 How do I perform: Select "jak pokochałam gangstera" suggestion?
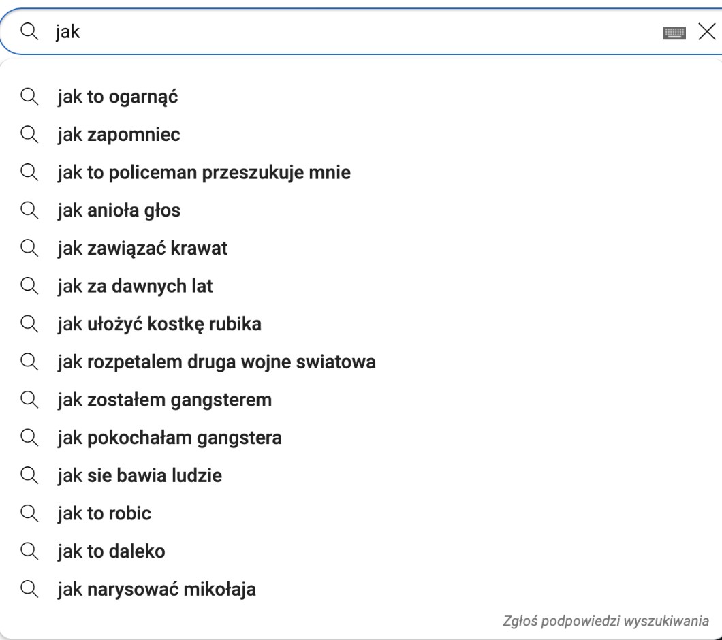tap(169, 437)
